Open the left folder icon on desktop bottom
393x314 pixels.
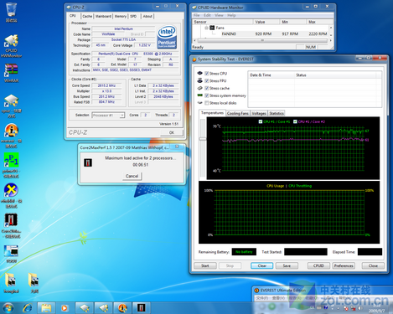point(11,282)
